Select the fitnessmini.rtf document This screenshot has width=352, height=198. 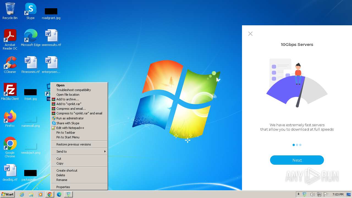click(x=31, y=65)
